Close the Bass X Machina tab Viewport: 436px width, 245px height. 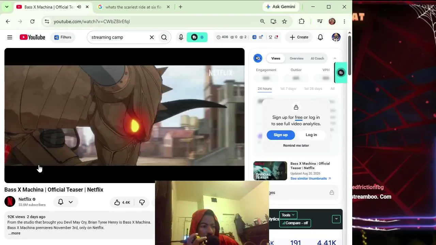point(87,7)
